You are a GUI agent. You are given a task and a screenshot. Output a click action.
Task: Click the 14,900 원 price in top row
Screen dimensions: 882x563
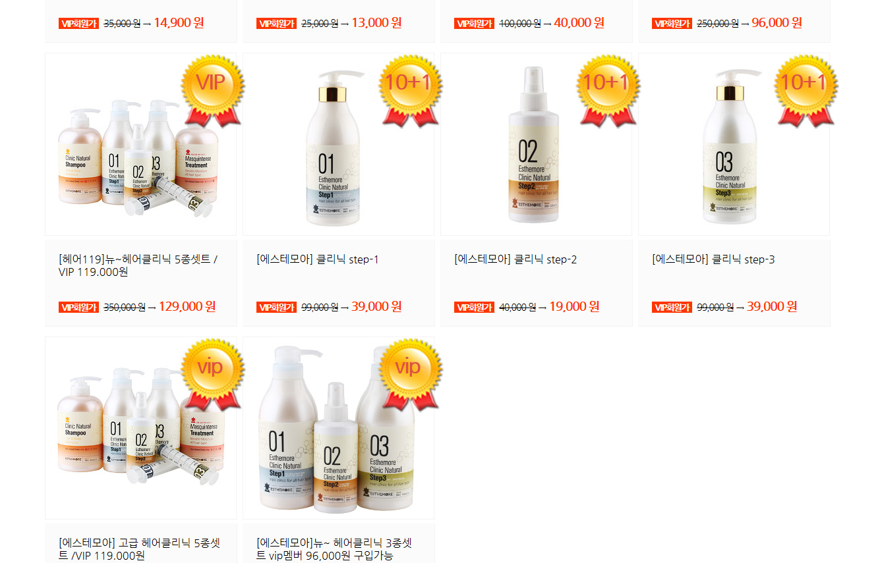pos(179,23)
